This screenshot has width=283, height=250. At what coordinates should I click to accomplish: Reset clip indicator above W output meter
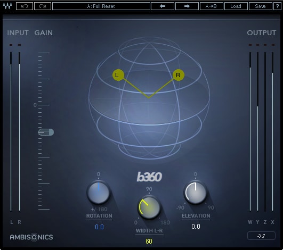tap(250, 45)
